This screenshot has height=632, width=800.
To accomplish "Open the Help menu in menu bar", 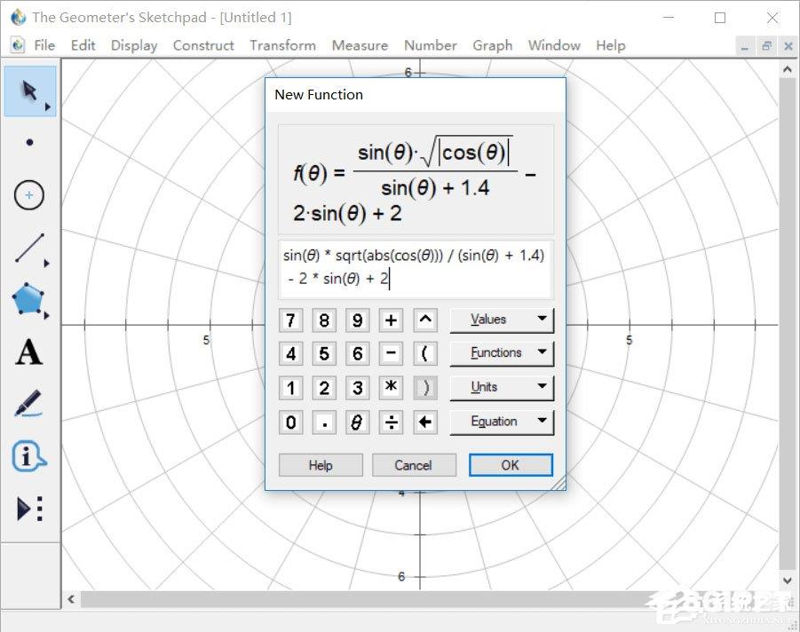I will (611, 45).
